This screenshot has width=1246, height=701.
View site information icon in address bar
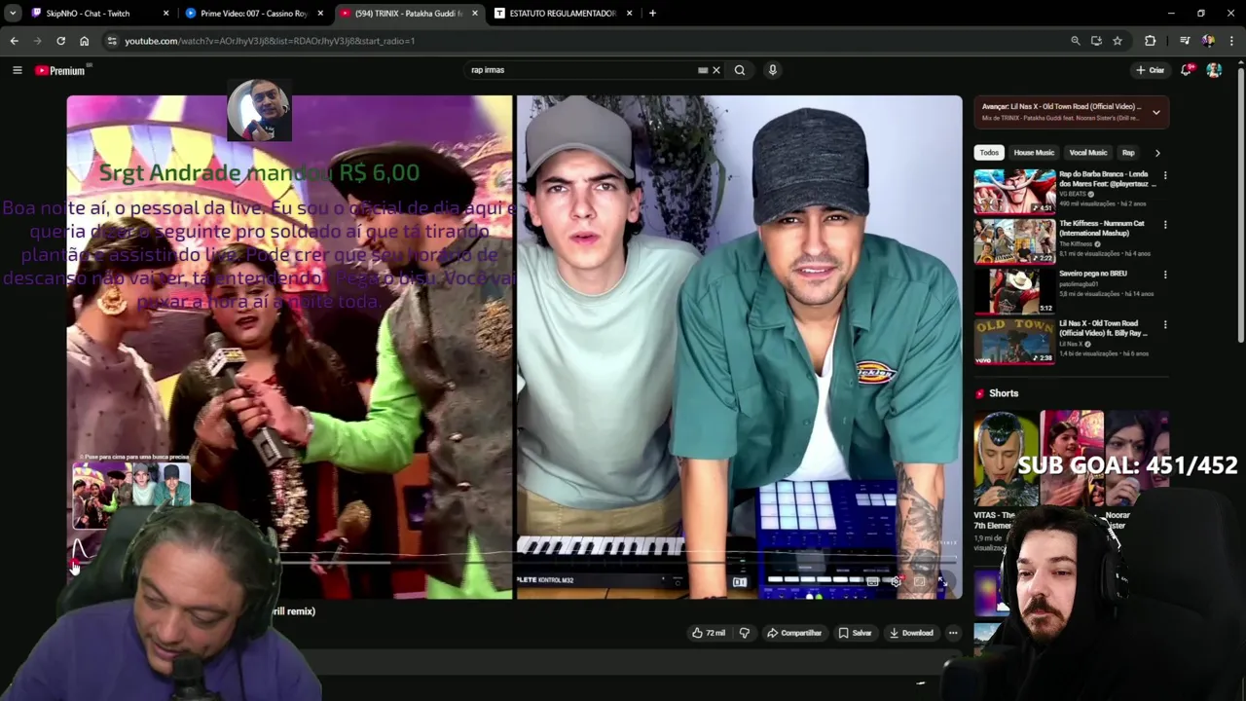[113, 41]
